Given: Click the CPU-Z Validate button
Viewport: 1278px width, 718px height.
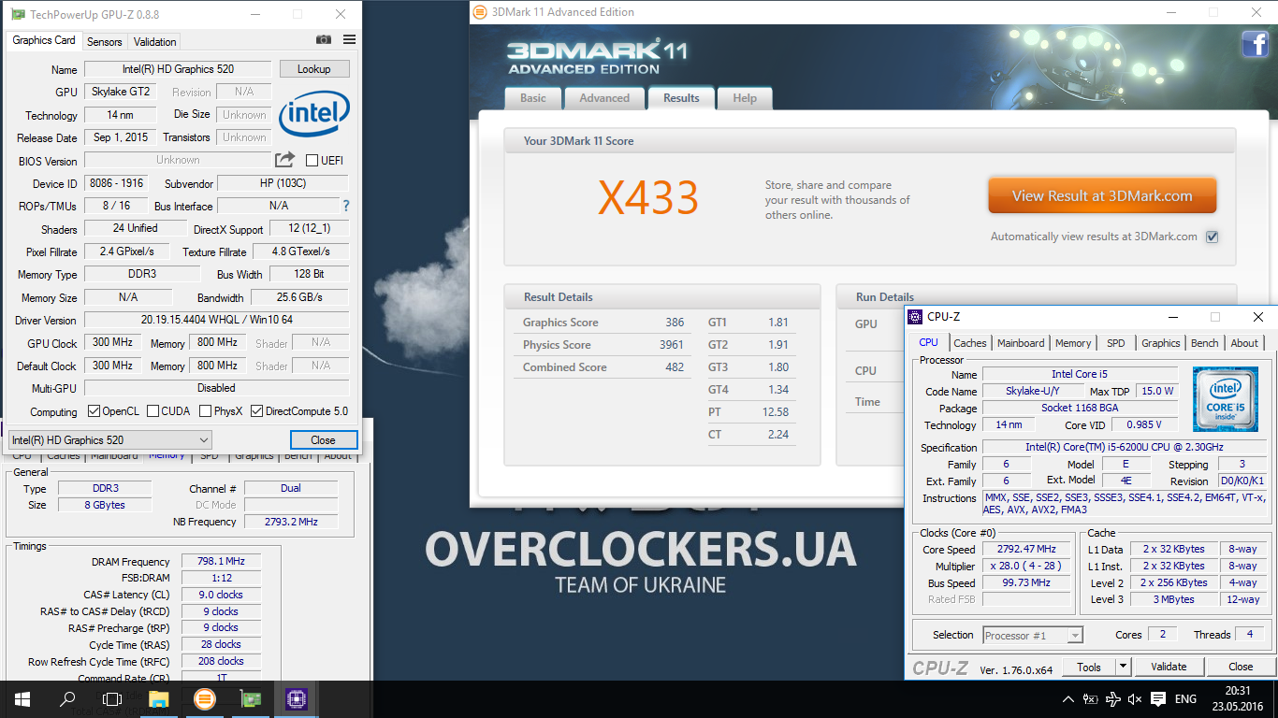Looking at the screenshot, I should 1169,667.
